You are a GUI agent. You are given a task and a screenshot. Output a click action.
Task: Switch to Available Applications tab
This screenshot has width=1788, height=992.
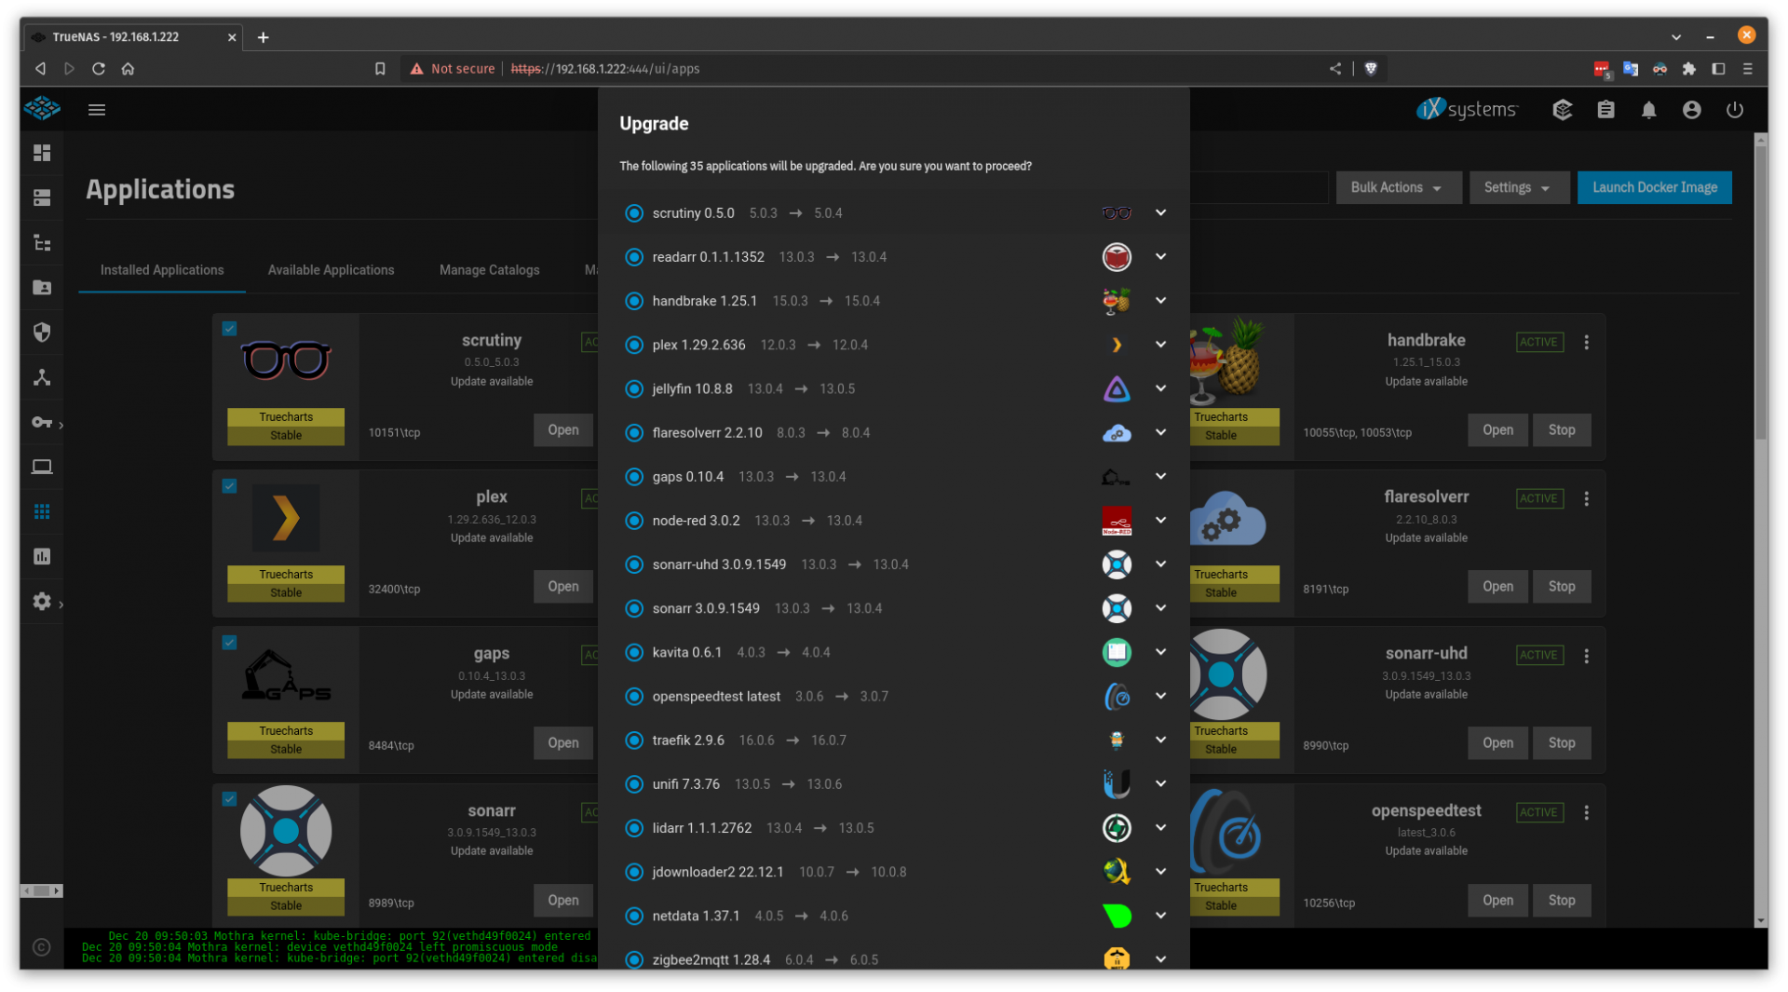332,270
